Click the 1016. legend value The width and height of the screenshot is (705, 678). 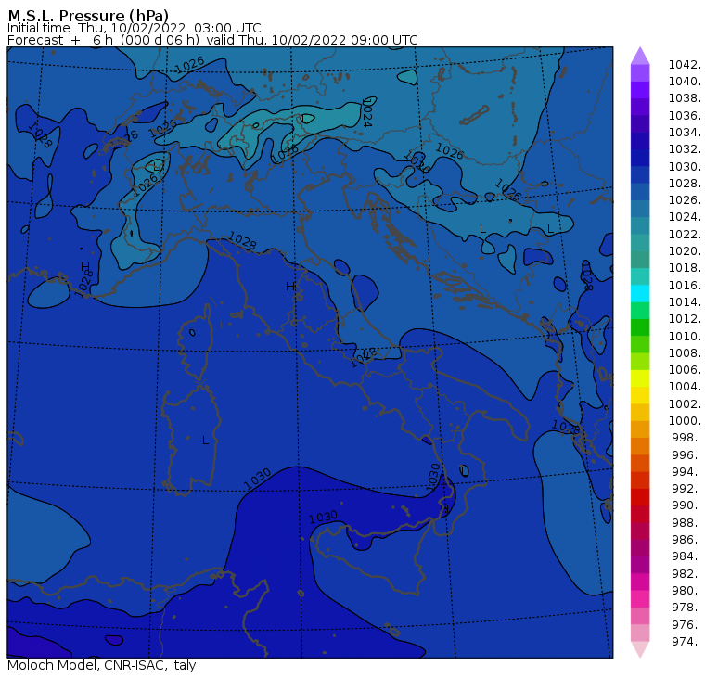[685, 285]
